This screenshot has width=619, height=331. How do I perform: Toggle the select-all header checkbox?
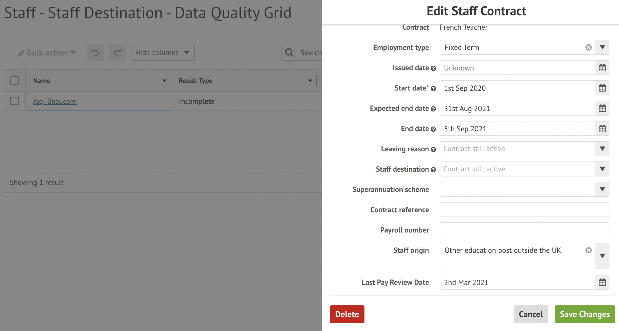(14, 81)
